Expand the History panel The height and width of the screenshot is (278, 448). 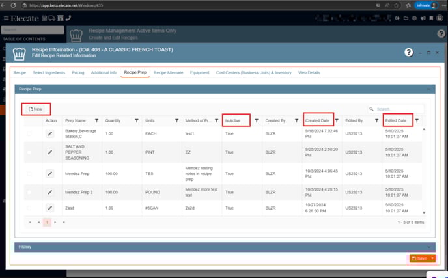tap(428, 247)
